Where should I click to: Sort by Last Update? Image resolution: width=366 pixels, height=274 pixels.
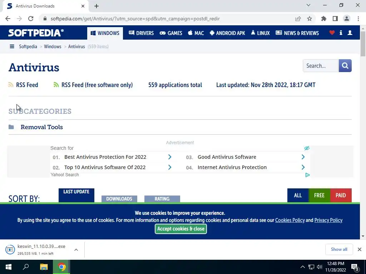(76, 195)
